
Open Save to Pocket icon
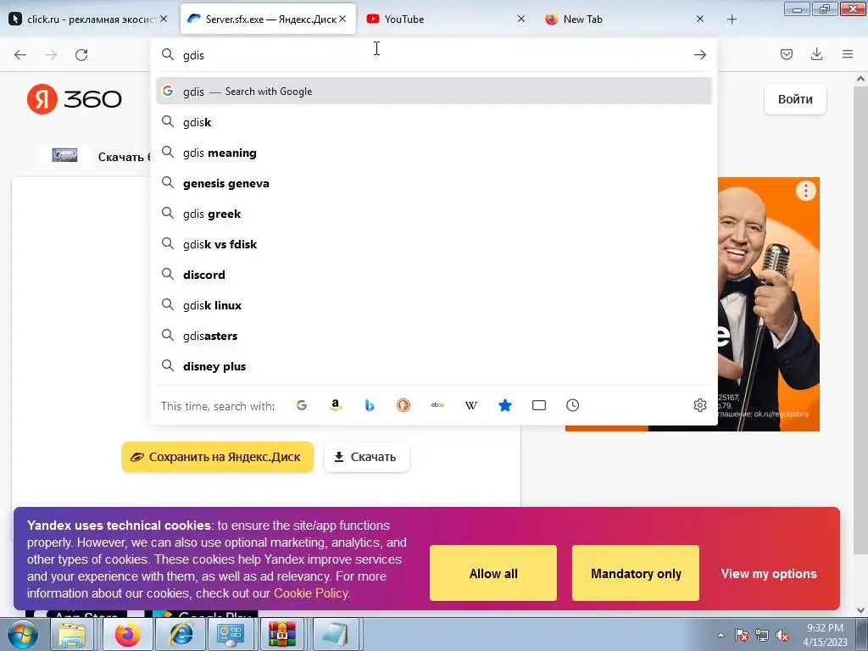pyautogui.click(x=787, y=54)
